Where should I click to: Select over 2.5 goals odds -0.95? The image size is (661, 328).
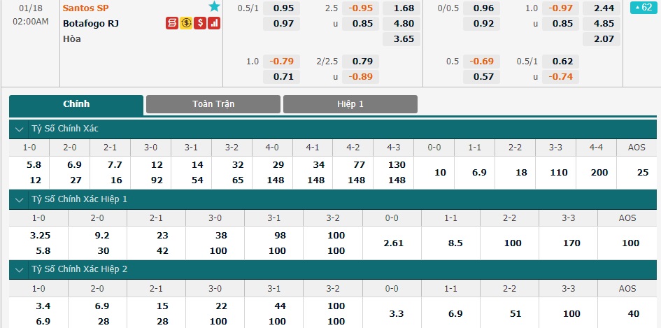(360, 8)
